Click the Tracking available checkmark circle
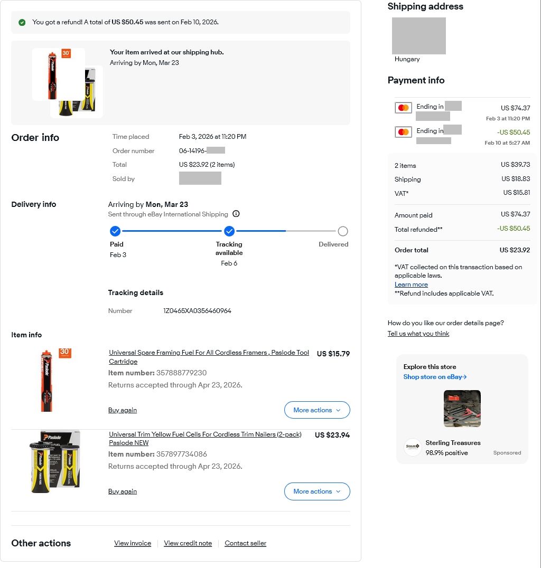The image size is (541, 568). point(229,231)
